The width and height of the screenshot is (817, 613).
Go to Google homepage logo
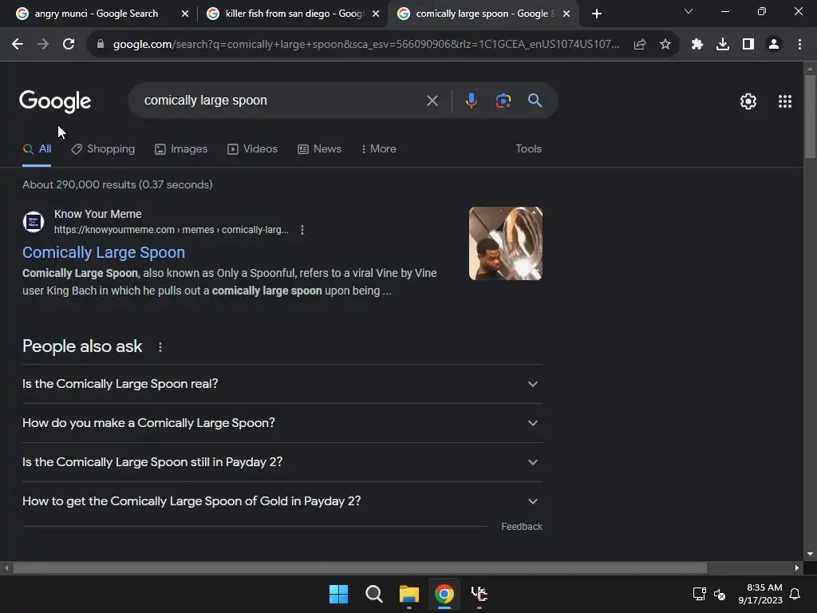click(55, 101)
